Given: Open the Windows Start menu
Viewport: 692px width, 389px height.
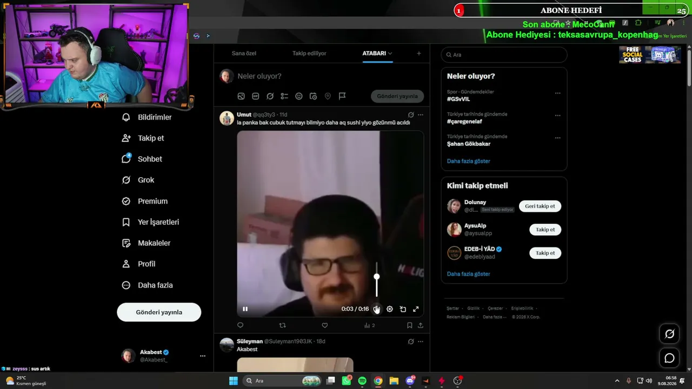Looking at the screenshot, I should (x=234, y=381).
